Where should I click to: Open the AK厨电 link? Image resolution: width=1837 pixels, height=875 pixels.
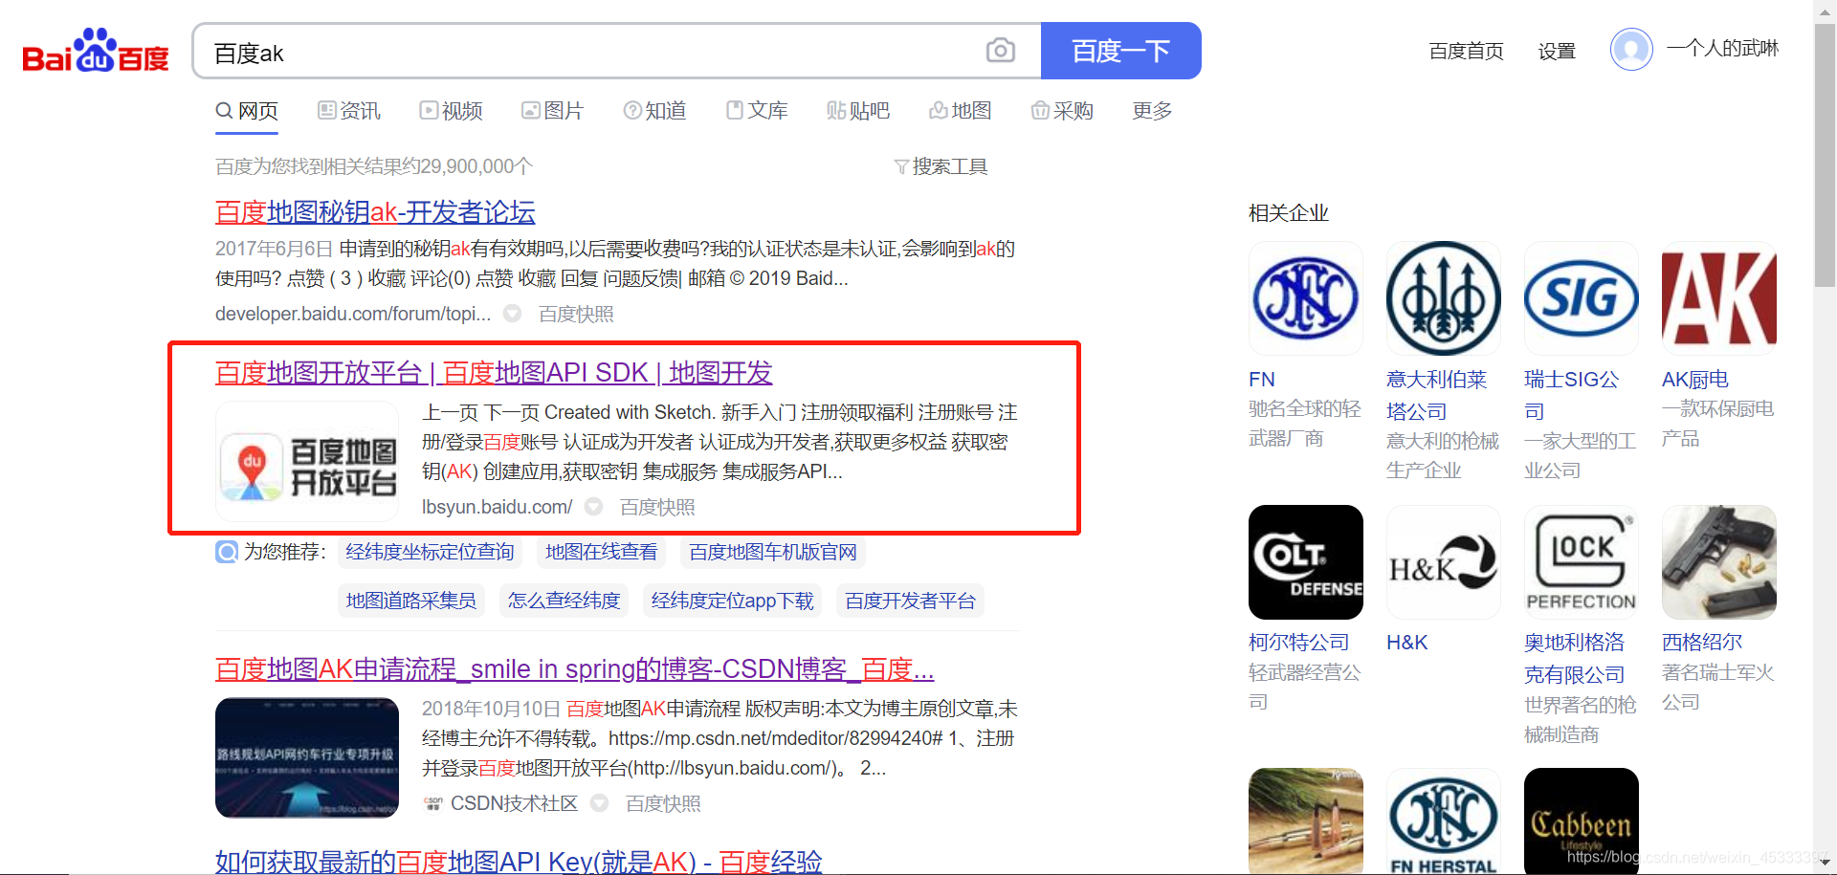(x=1695, y=380)
